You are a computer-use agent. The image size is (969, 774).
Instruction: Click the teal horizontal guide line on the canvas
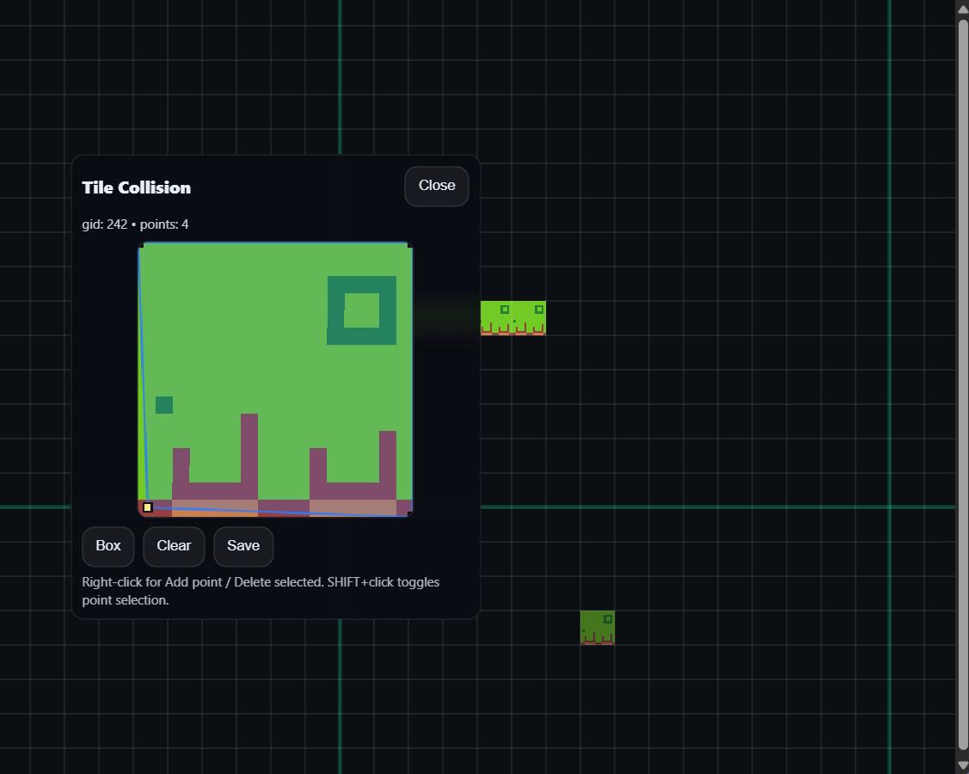click(688, 507)
